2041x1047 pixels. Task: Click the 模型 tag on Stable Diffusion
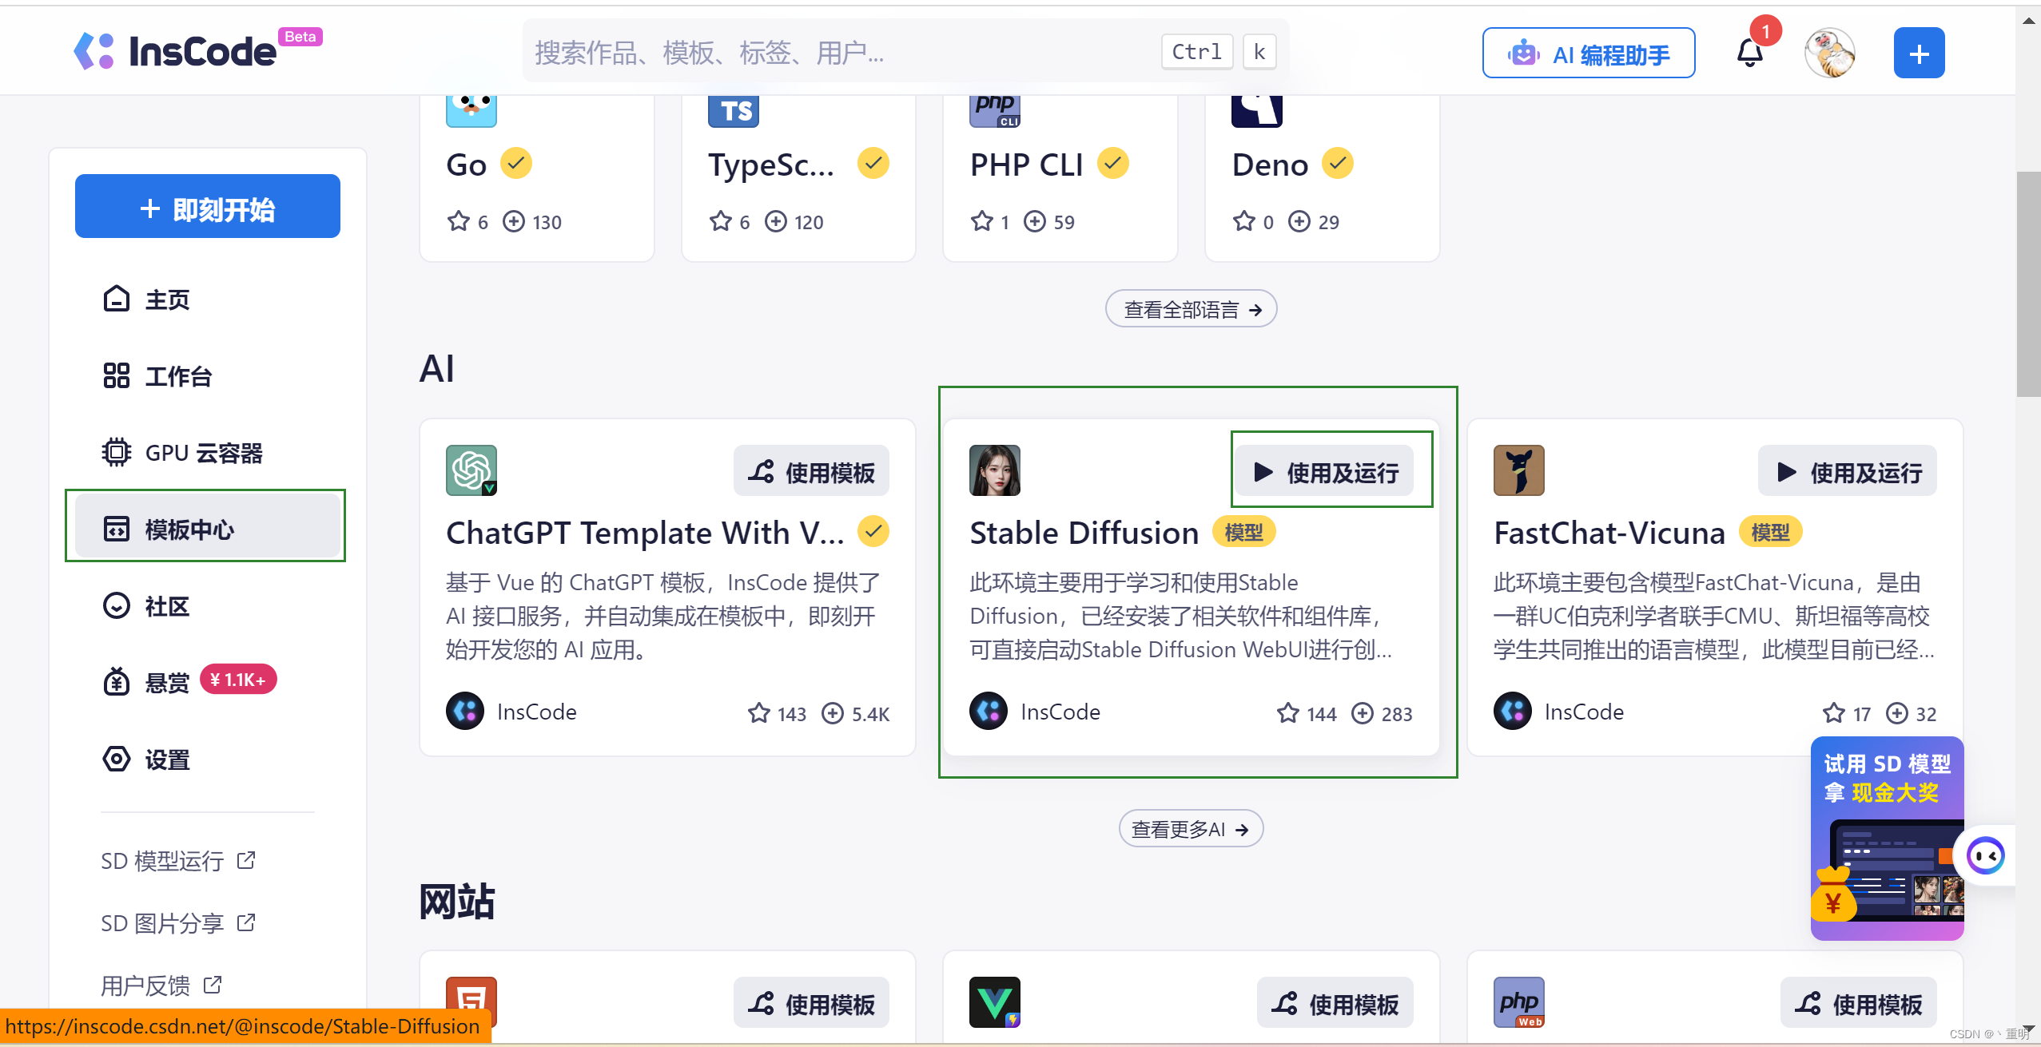click(x=1243, y=532)
